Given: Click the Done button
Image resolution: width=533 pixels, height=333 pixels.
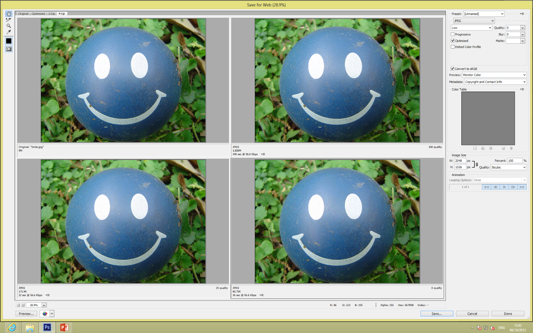Looking at the screenshot, I should click(x=508, y=314).
